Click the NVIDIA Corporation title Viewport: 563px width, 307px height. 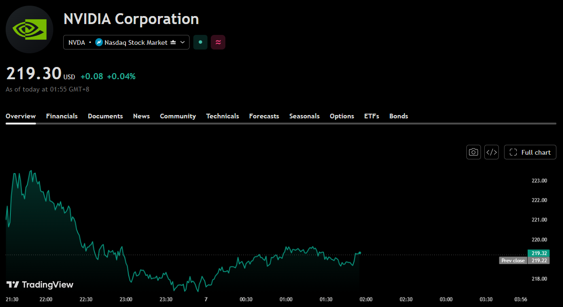[x=131, y=19]
